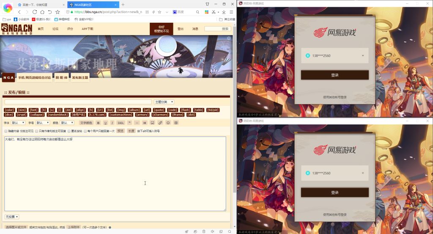Insert a table with the grid icon
The height and width of the screenshot is (234, 433).
(x=176, y=123)
